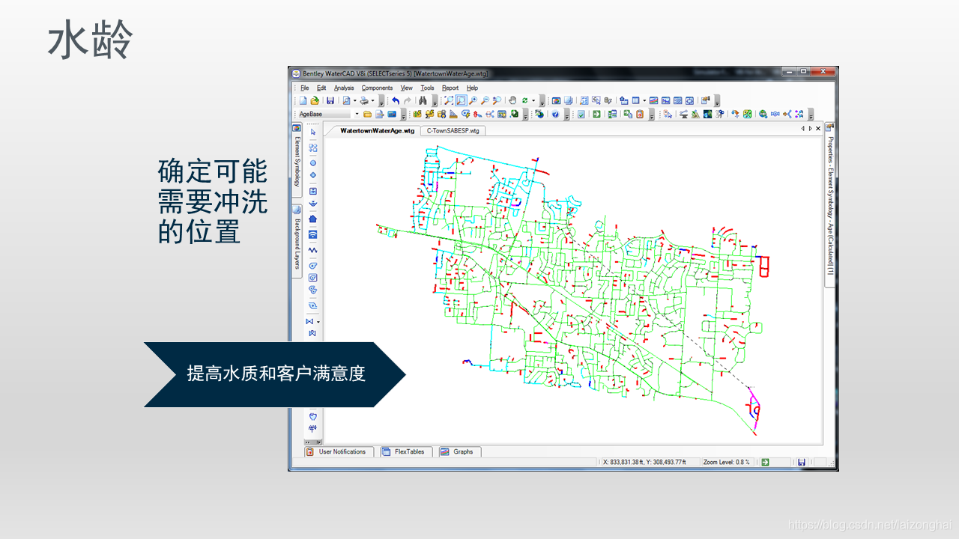Screen dimensions: 959x539
Task: Open the File menu
Action: coord(305,88)
